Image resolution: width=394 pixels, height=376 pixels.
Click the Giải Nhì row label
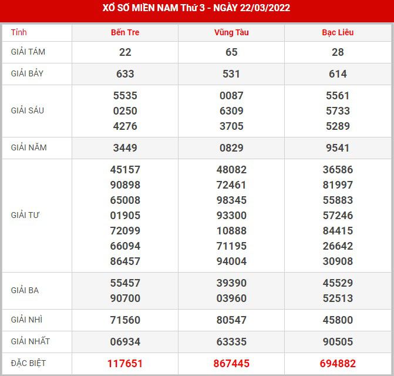pos(27,320)
